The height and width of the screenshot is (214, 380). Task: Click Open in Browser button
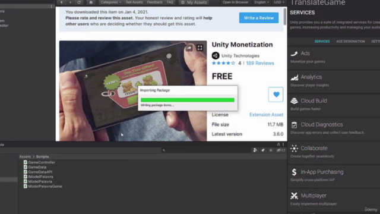coord(235,2)
